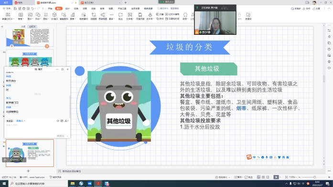
Task: Expand the shapes dropdown in ribbon
Action: click(38, 16)
